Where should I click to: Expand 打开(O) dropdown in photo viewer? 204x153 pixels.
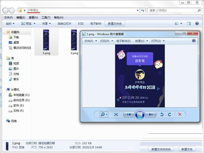[x=157, y=41]
